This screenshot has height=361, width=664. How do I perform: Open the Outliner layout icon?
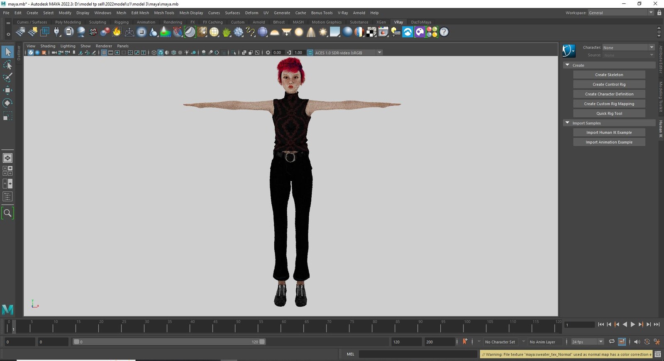click(x=7, y=196)
